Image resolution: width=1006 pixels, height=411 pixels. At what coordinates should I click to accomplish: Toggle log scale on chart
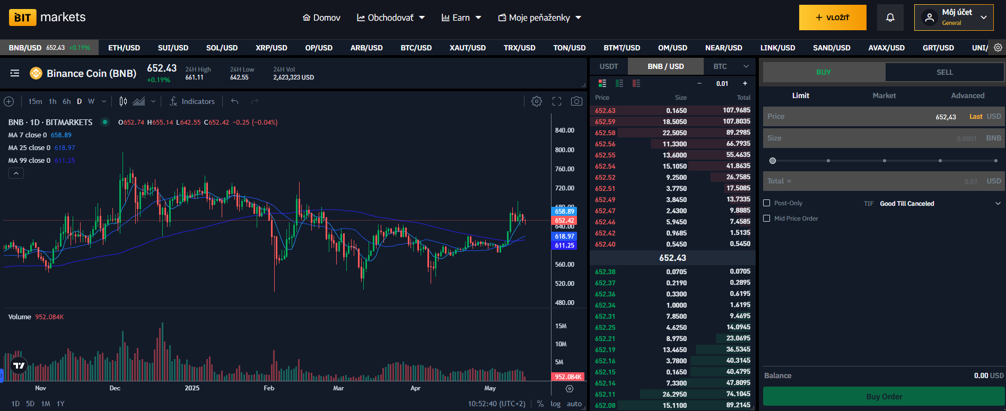click(x=555, y=404)
